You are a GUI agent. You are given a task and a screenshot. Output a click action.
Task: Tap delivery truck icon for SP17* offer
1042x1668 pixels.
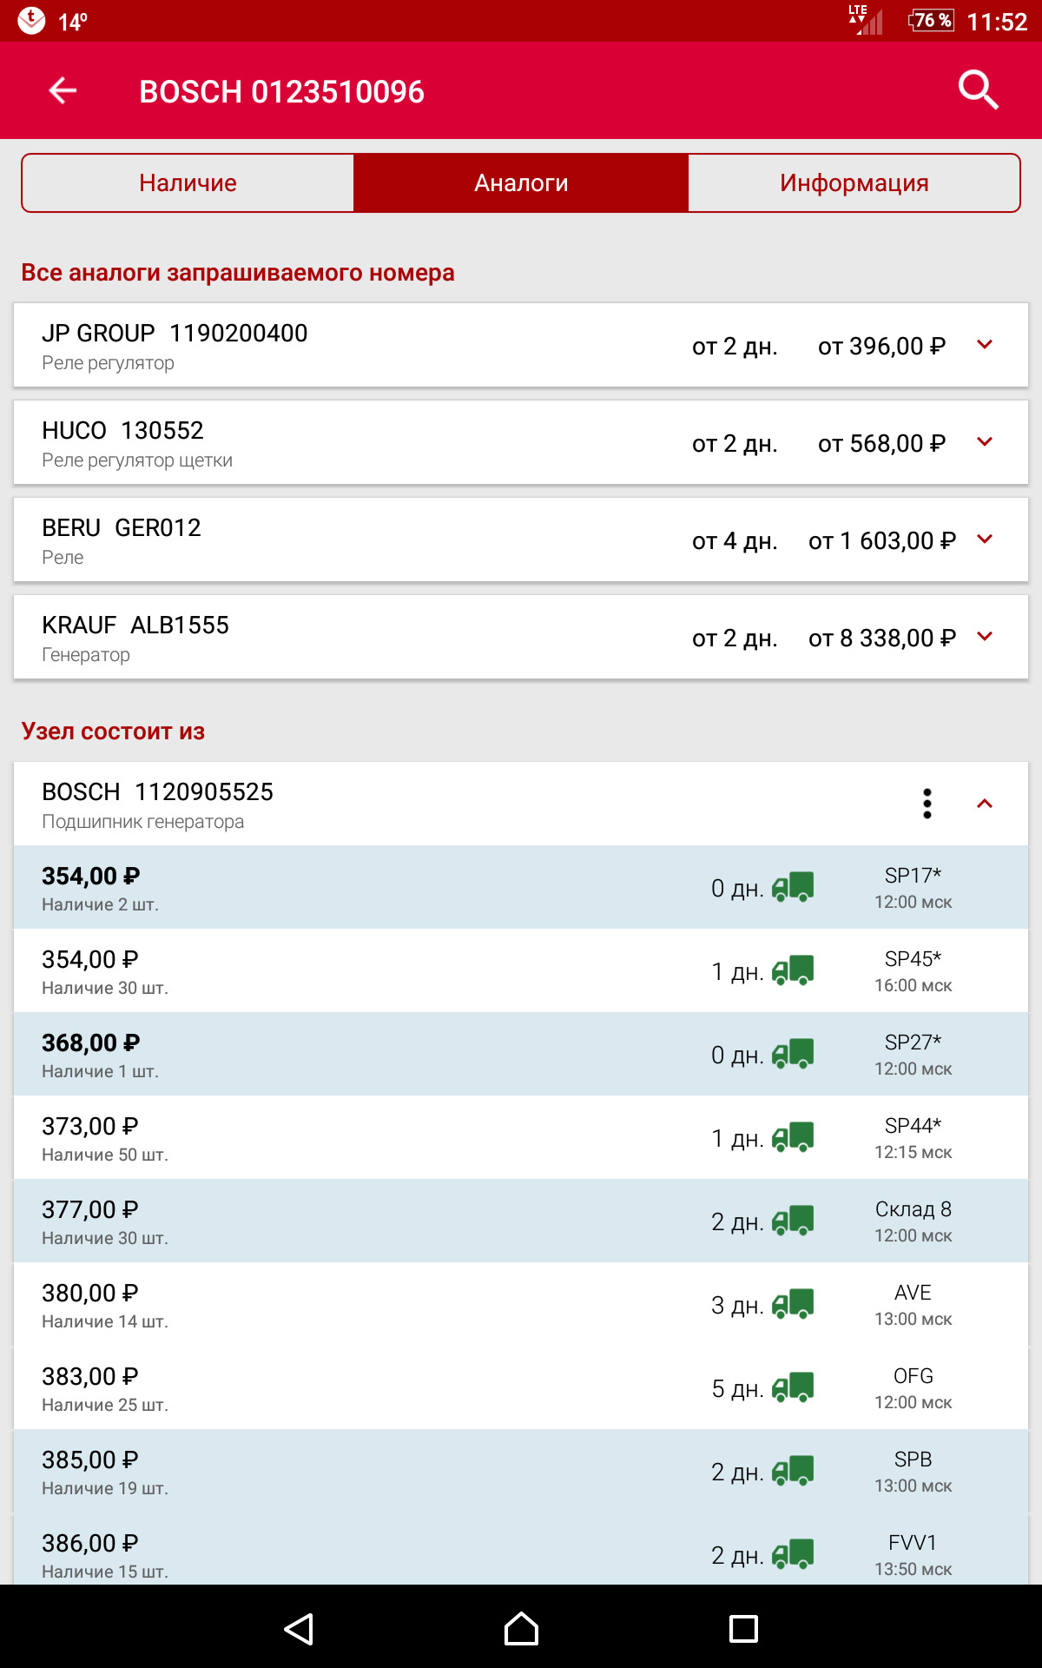(x=793, y=887)
